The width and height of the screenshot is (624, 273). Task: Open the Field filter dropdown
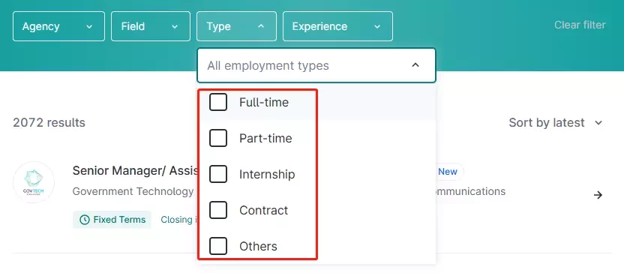(151, 26)
